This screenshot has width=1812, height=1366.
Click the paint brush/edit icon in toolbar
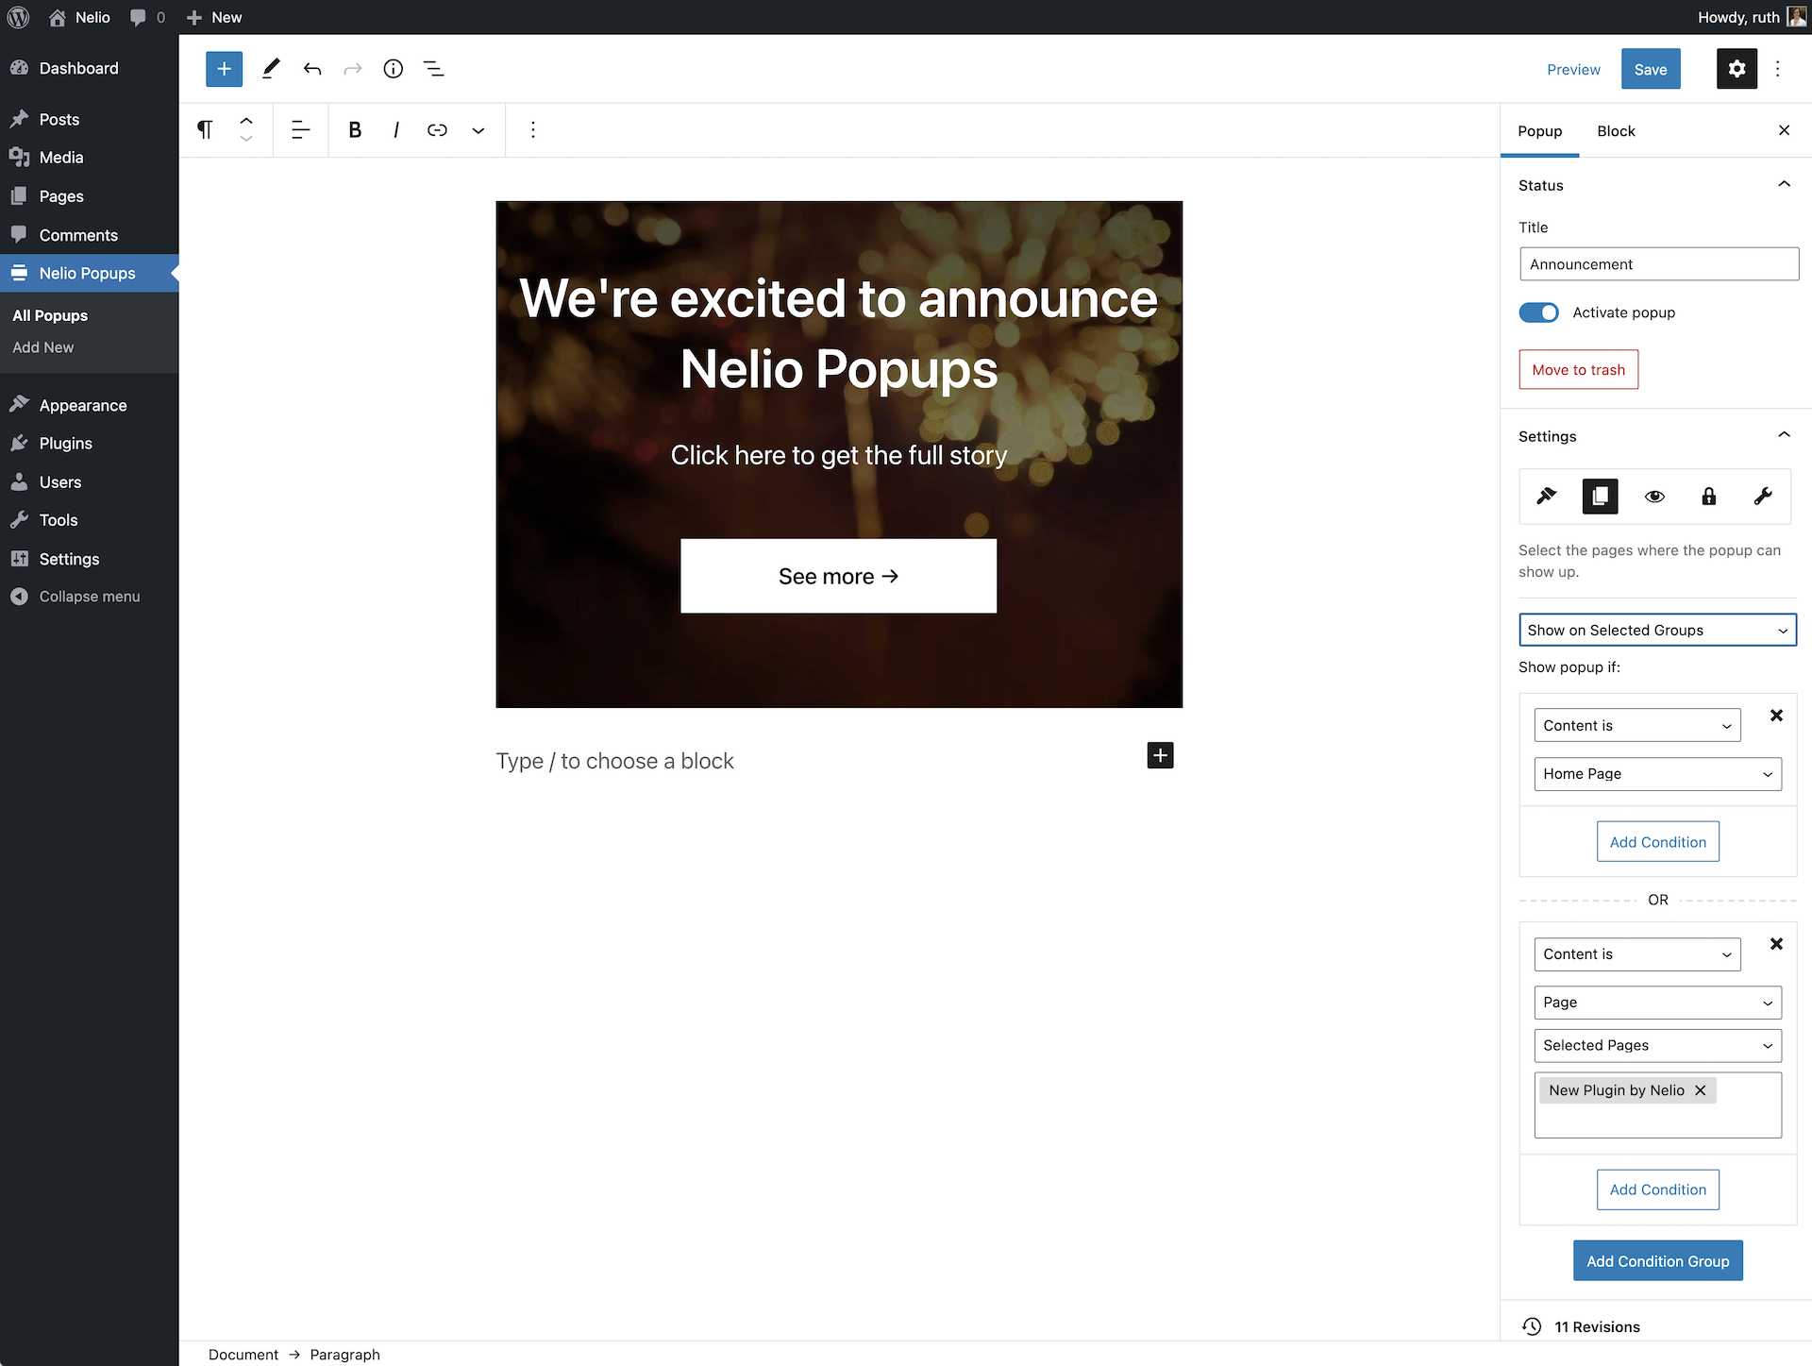tap(271, 67)
